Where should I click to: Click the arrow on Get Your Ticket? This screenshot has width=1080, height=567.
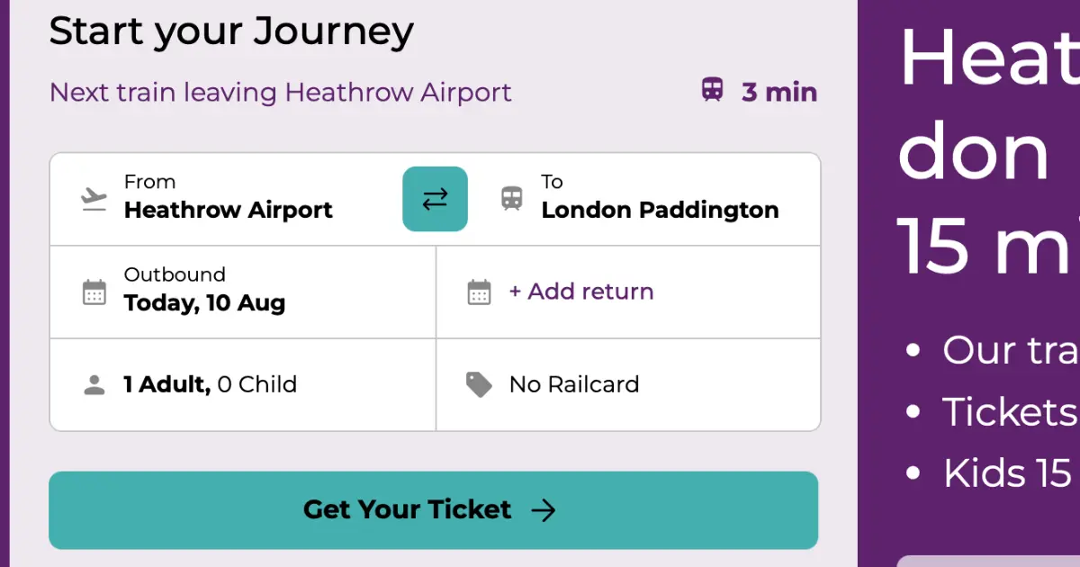(544, 511)
